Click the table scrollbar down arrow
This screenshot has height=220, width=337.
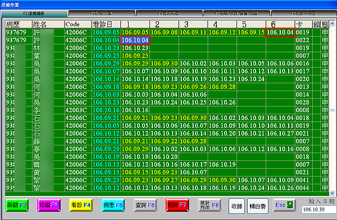click(333, 194)
